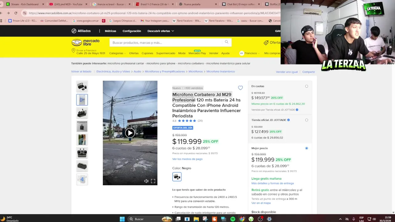This screenshot has width=395, height=222.
Task: Go to Cupones in the navigation
Action: point(147,53)
